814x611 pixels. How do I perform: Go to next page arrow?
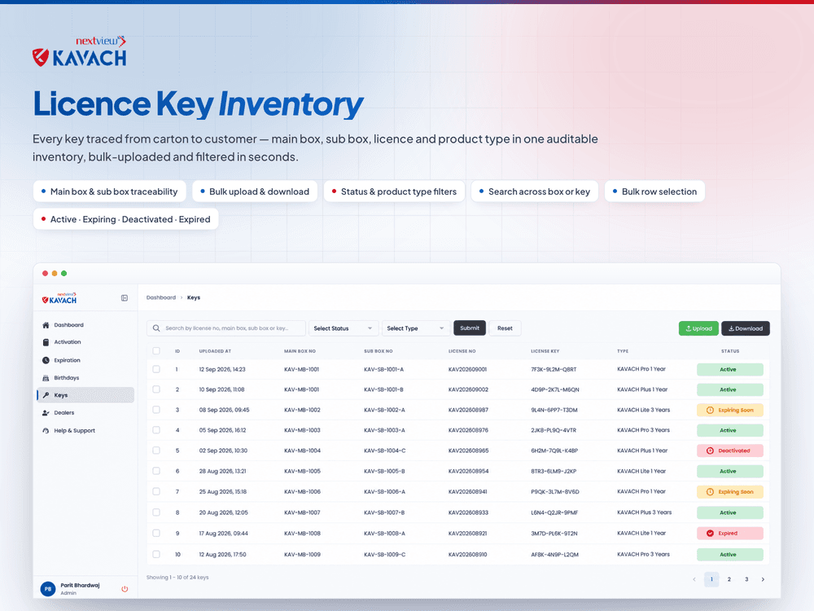(764, 579)
